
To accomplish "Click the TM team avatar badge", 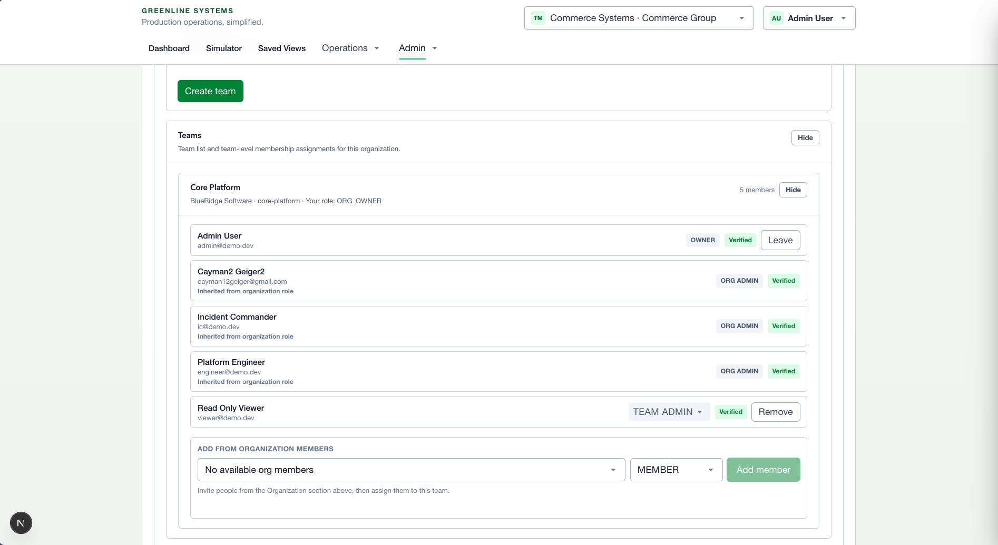I will click(x=538, y=18).
